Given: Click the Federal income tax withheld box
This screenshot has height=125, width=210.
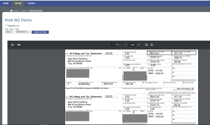Looking at the screenshot, I should tap(184, 53).
